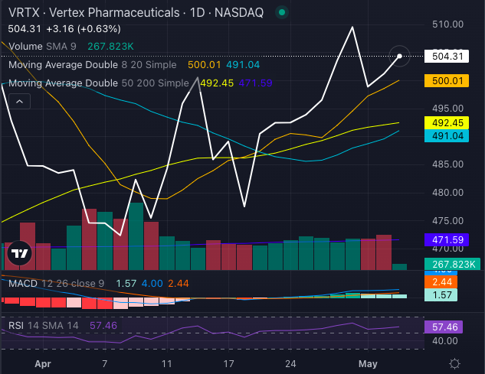Click the 267.823K value in the Volume legend
This screenshot has height=374, width=485.
pos(110,47)
